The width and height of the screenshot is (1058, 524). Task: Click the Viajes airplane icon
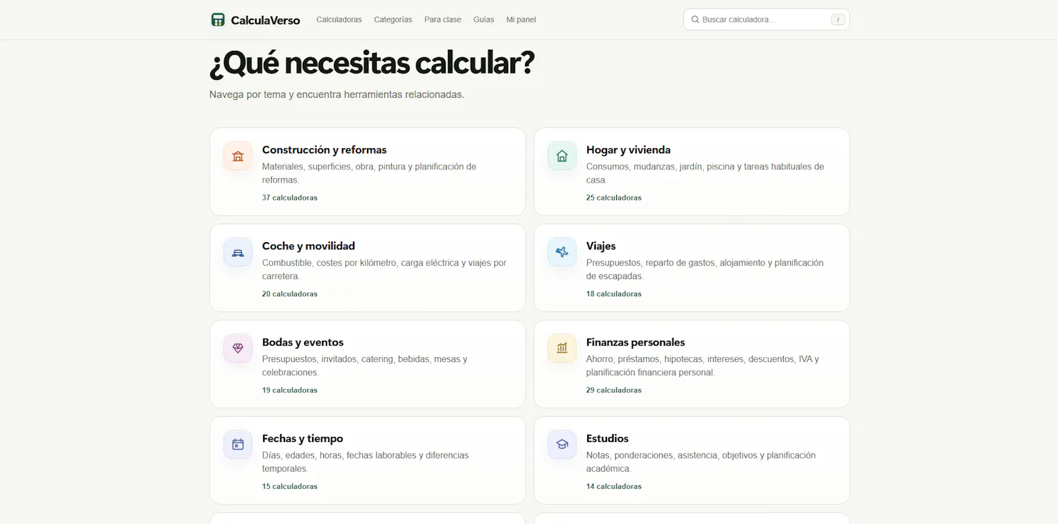coord(562,252)
